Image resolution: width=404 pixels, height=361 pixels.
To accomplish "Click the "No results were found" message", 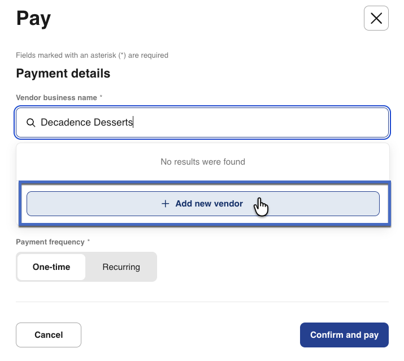I will 202,162.
